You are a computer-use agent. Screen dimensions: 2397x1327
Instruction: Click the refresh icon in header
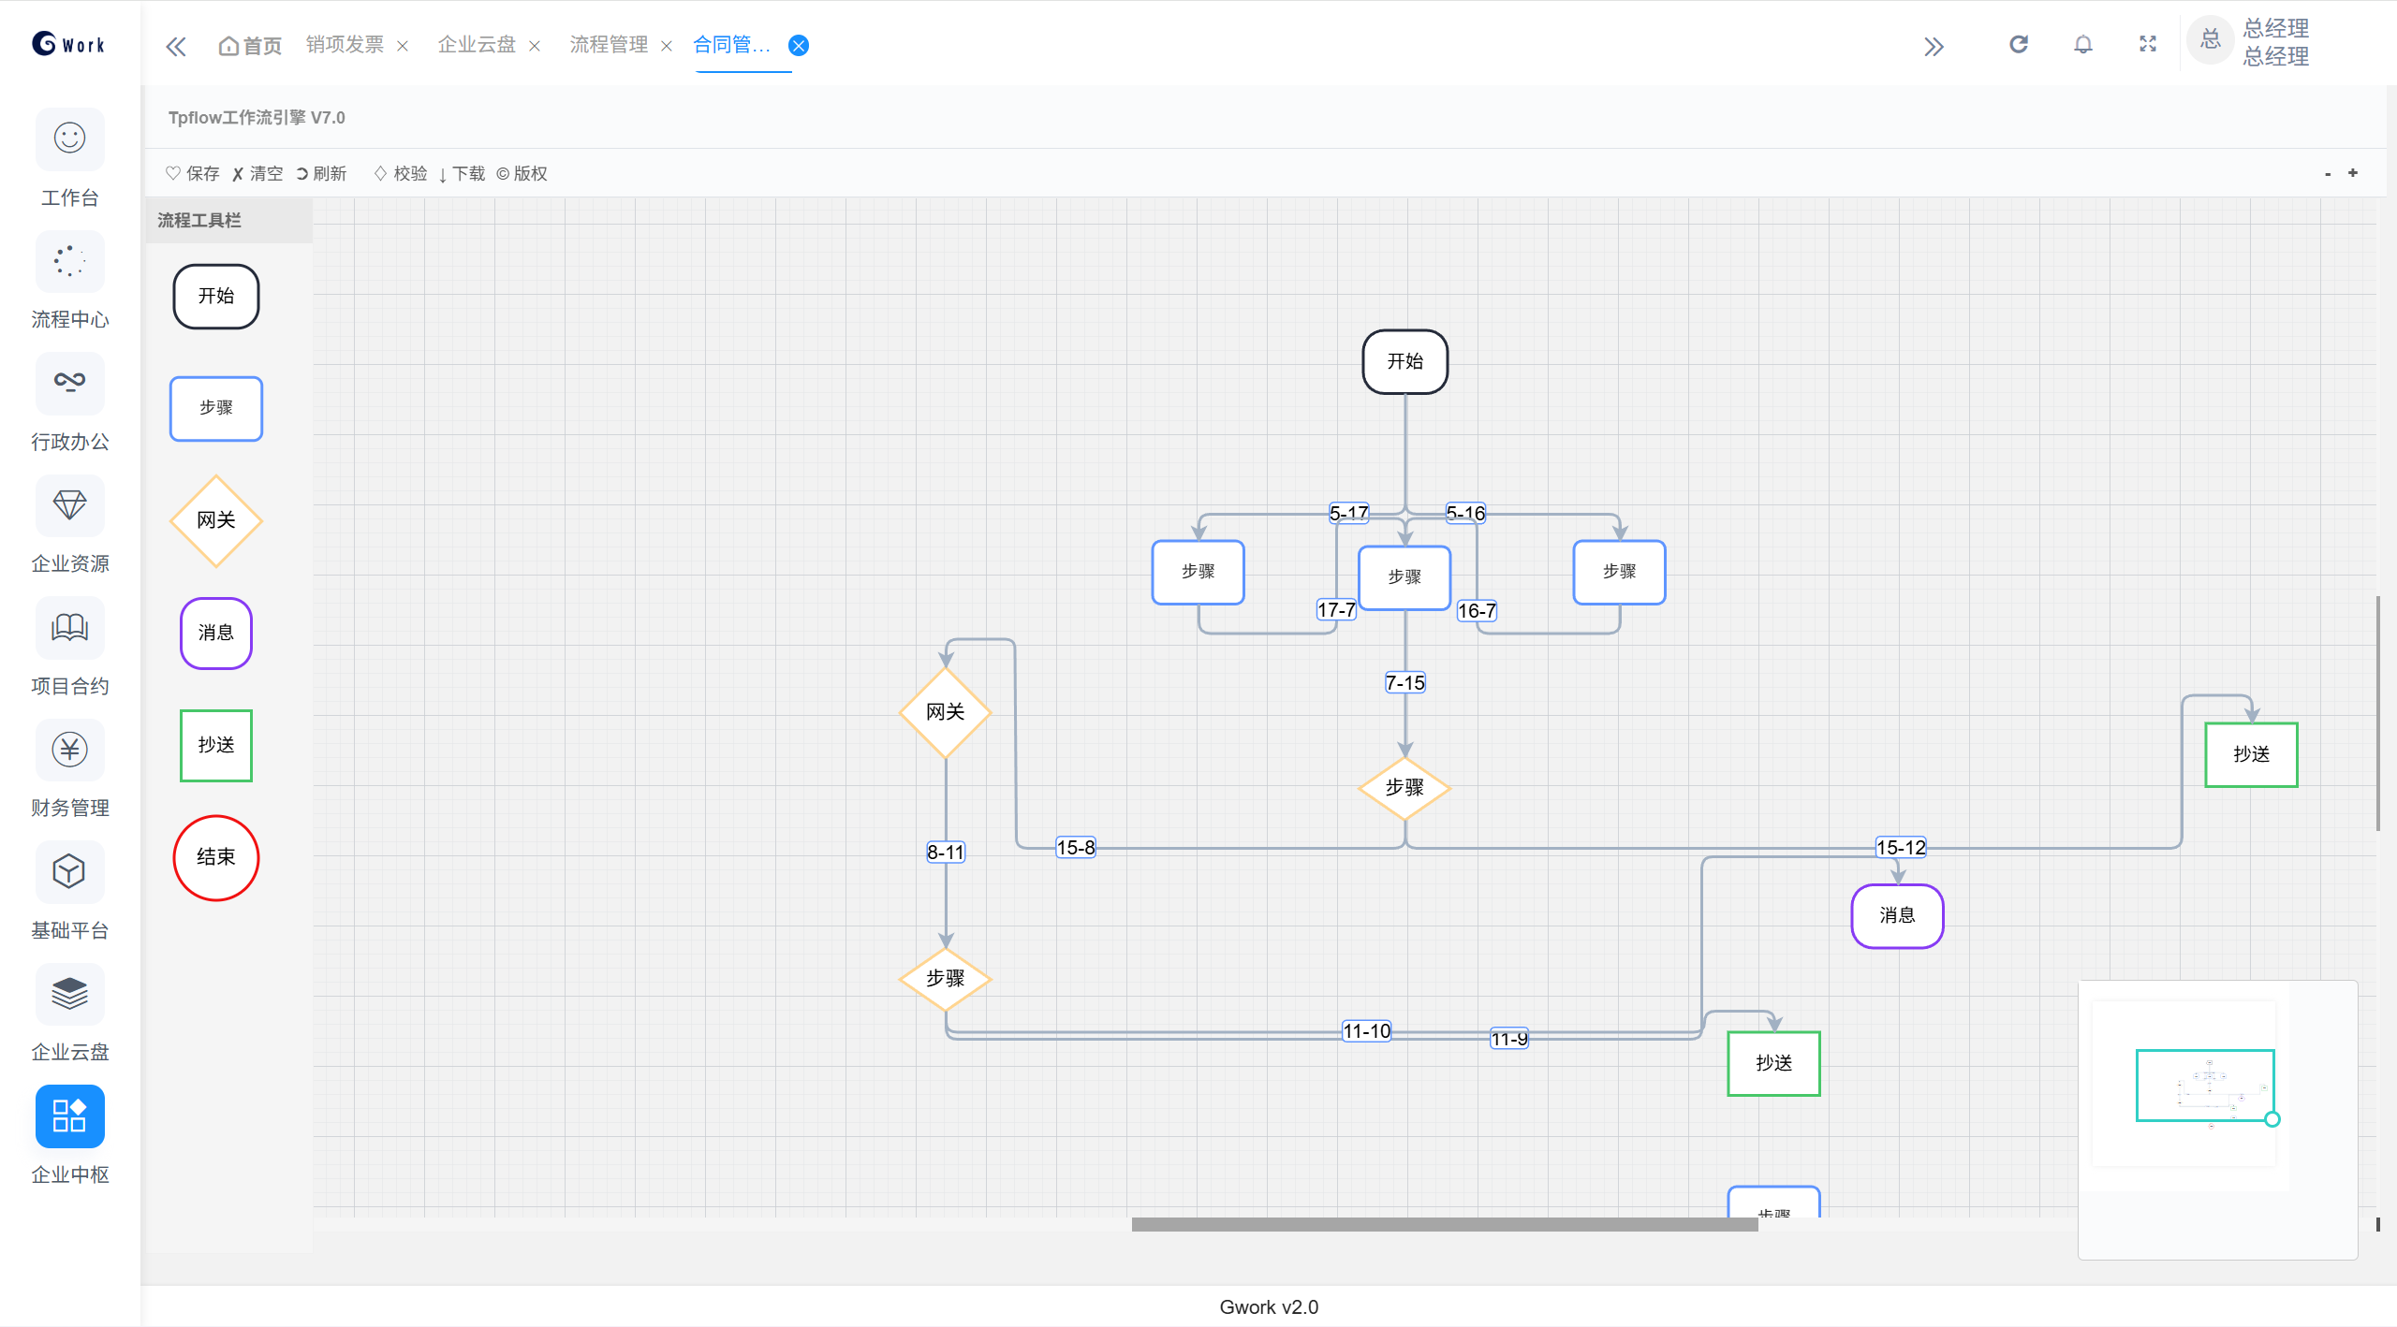click(2019, 45)
